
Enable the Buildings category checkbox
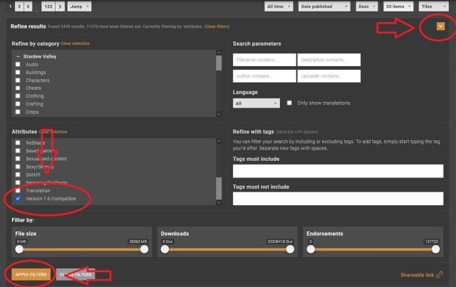point(18,73)
